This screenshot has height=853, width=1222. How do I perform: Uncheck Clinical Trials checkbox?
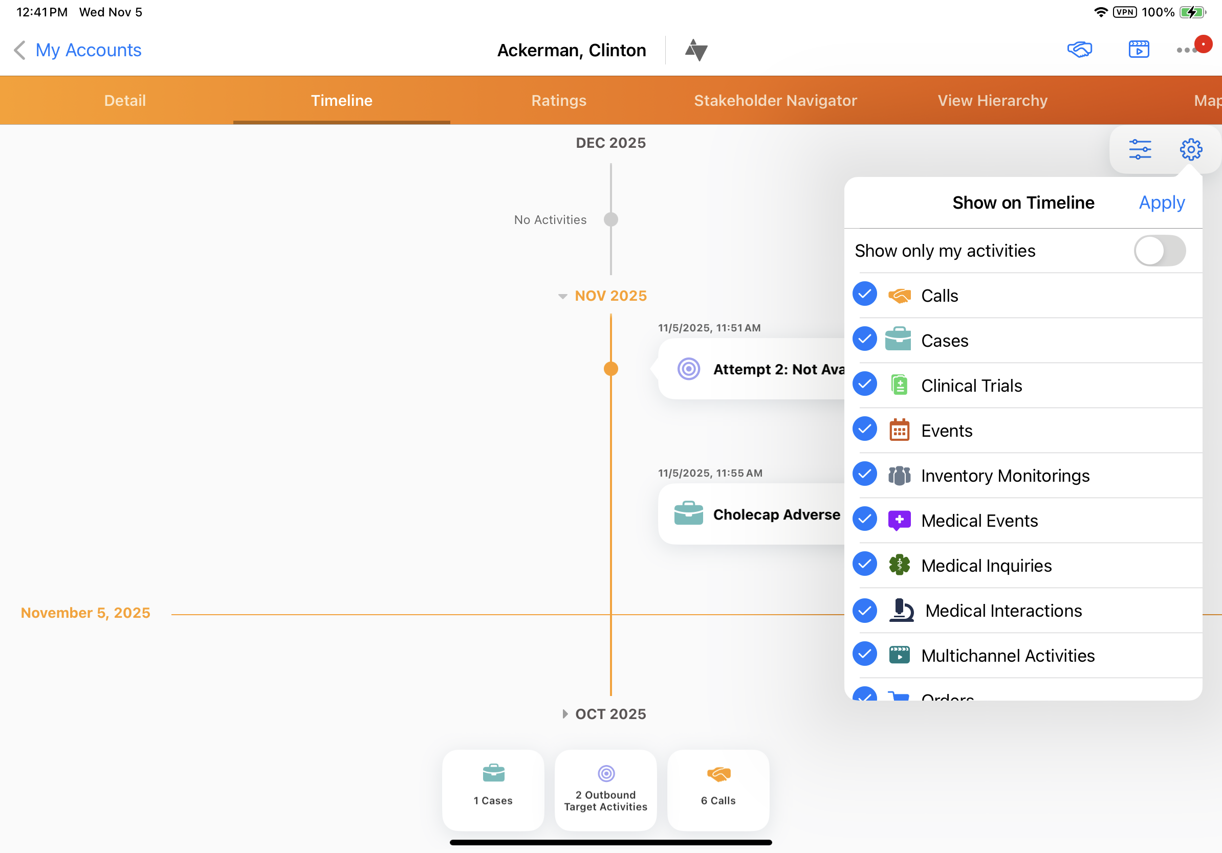(864, 384)
